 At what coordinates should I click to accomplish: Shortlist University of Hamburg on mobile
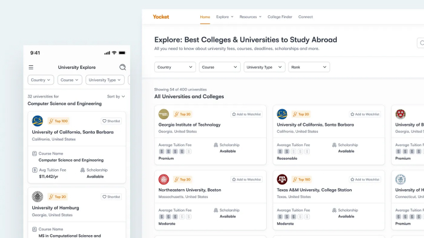pyautogui.click(x=111, y=197)
